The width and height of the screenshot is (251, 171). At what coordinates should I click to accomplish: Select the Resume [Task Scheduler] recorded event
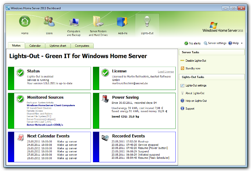[140, 158]
